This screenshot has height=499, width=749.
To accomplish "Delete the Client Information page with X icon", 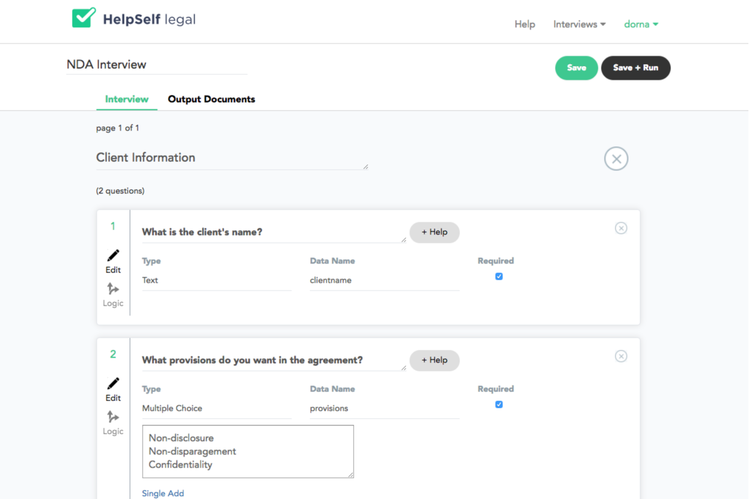I will (616, 159).
